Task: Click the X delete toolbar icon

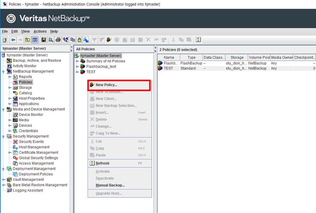Action: coord(148,40)
